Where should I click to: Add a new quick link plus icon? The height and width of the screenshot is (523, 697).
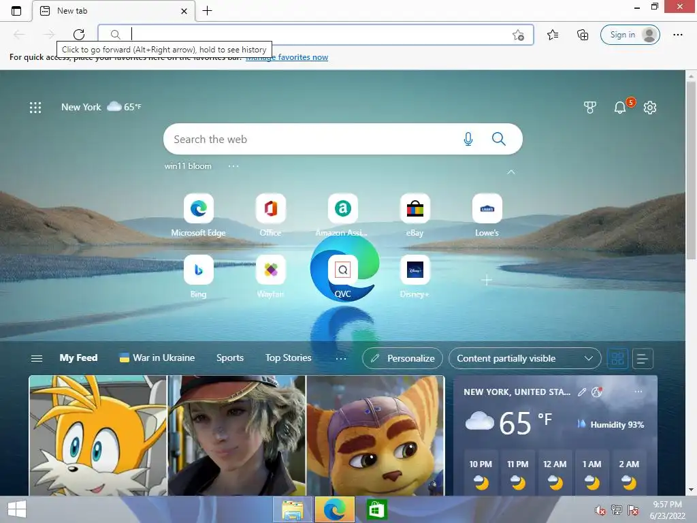487,280
